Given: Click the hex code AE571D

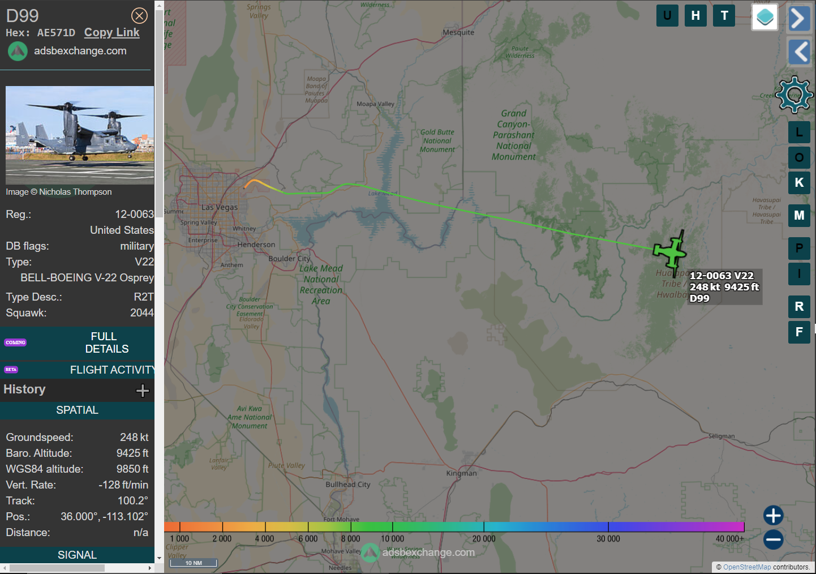Looking at the screenshot, I should pos(56,33).
